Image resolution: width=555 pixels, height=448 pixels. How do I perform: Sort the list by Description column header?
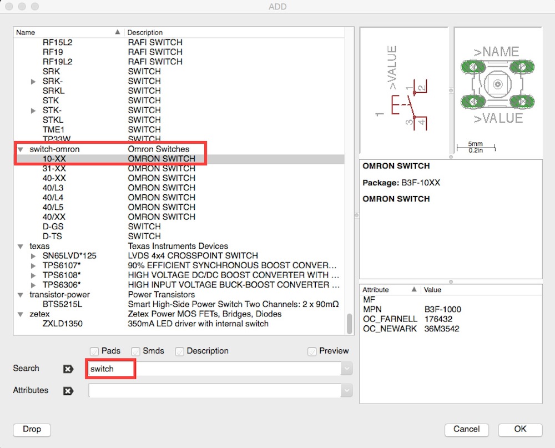tap(234, 32)
